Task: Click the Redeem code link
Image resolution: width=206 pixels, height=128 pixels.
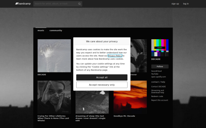Action: coord(157,96)
